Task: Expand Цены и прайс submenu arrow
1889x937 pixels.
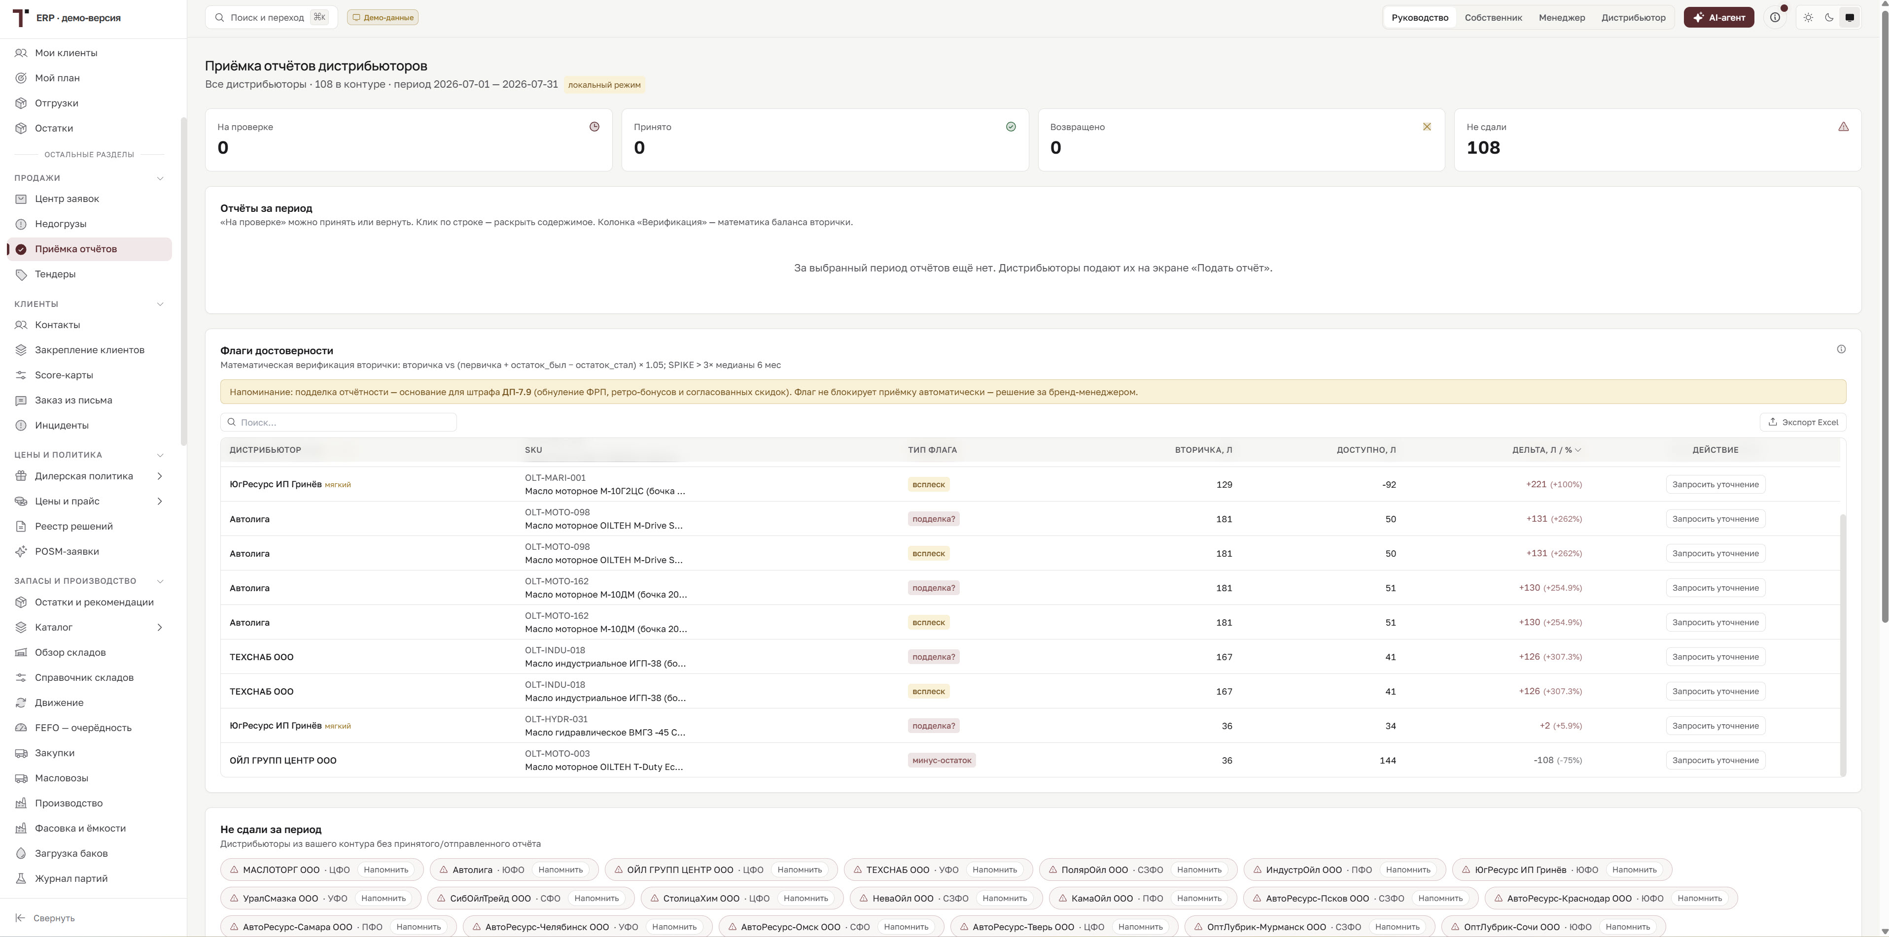Action: coord(160,501)
